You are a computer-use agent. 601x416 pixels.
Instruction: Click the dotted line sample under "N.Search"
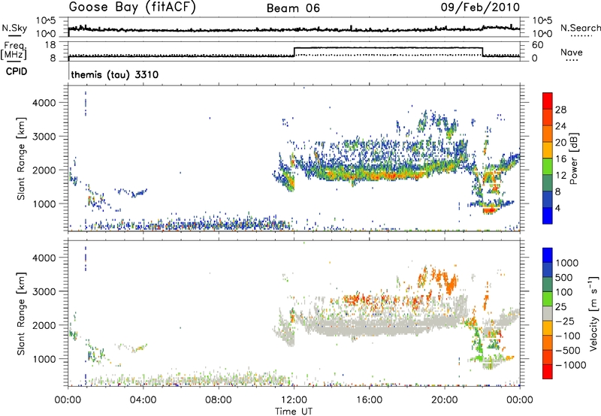(x=581, y=35)
